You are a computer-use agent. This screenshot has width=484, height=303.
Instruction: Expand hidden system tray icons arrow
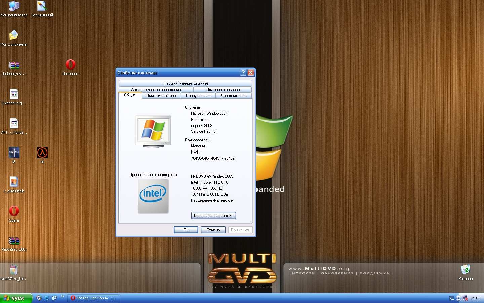point(458,298)
